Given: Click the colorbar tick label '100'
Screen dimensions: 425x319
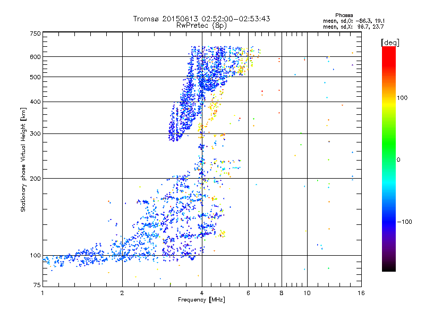Looking at the screenshot, I should 402,98.
